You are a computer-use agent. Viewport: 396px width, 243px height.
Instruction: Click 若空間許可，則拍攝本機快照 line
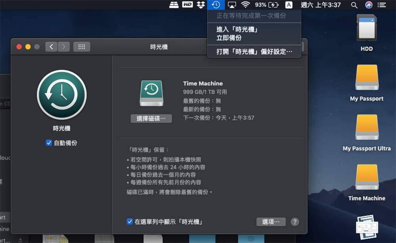[164, 160]
